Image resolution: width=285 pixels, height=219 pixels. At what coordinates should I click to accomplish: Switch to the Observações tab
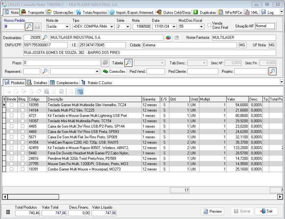(x=60, y=12)
